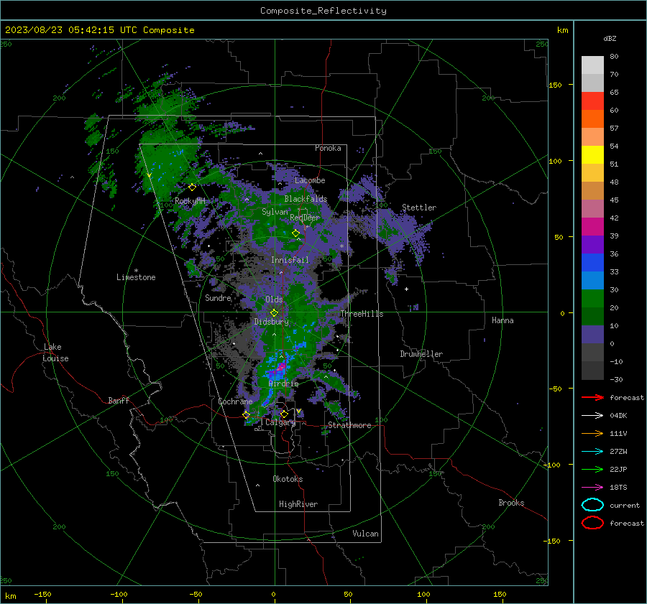The image size is (647, 604).
Task: Click the RedDeer label on map
Action: coord(305,218)
